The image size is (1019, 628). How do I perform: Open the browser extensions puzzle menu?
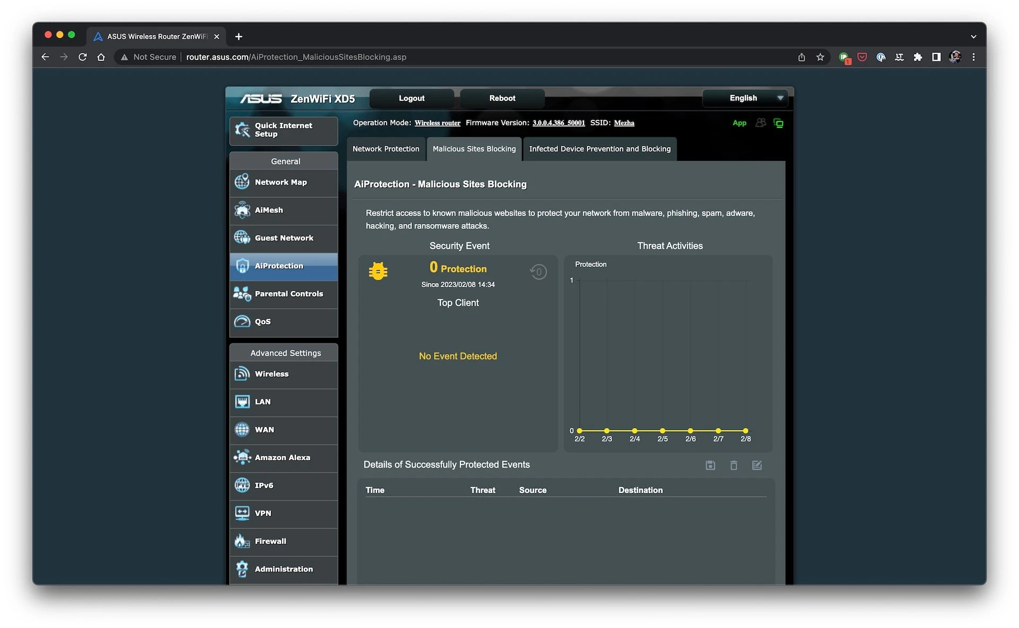(x=918, y=57)
